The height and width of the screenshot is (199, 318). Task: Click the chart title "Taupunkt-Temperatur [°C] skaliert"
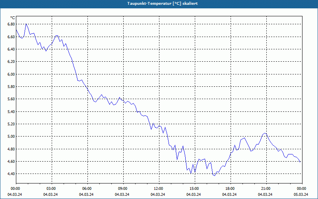coord(163,4)
